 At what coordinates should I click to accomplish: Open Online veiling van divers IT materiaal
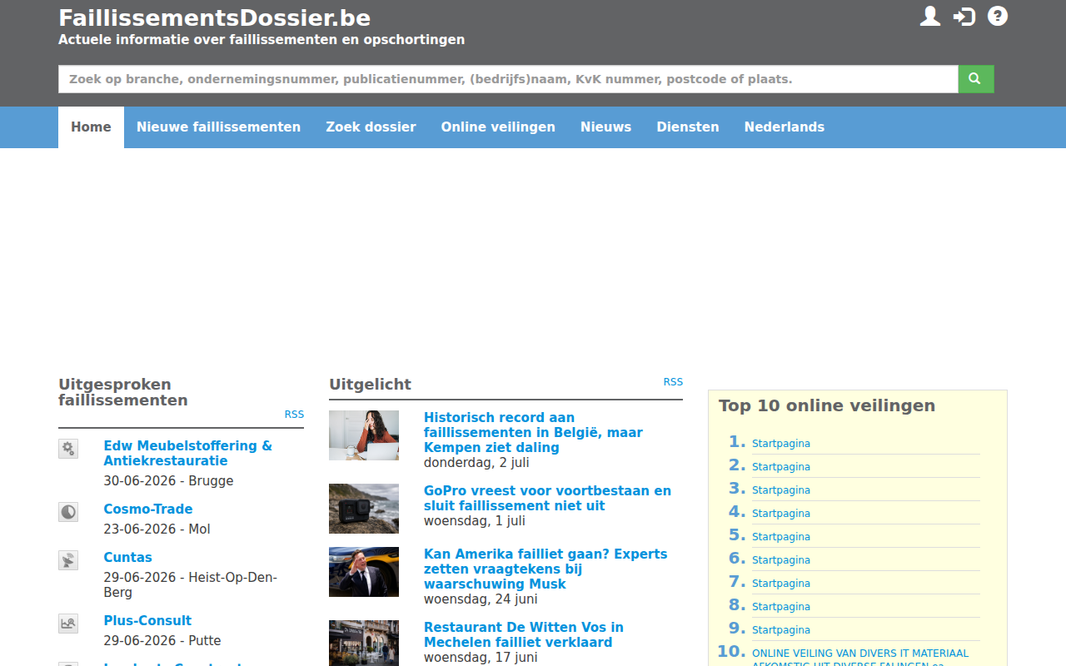coord(860,658)
